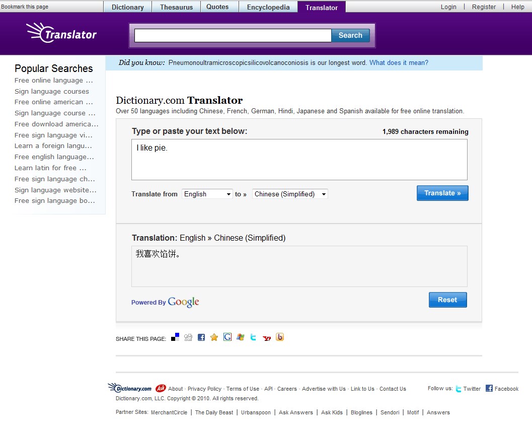Image resolution: width=532 pixels, height=432 pixels.
Task: Open the Register link
Action: (484, 7)
